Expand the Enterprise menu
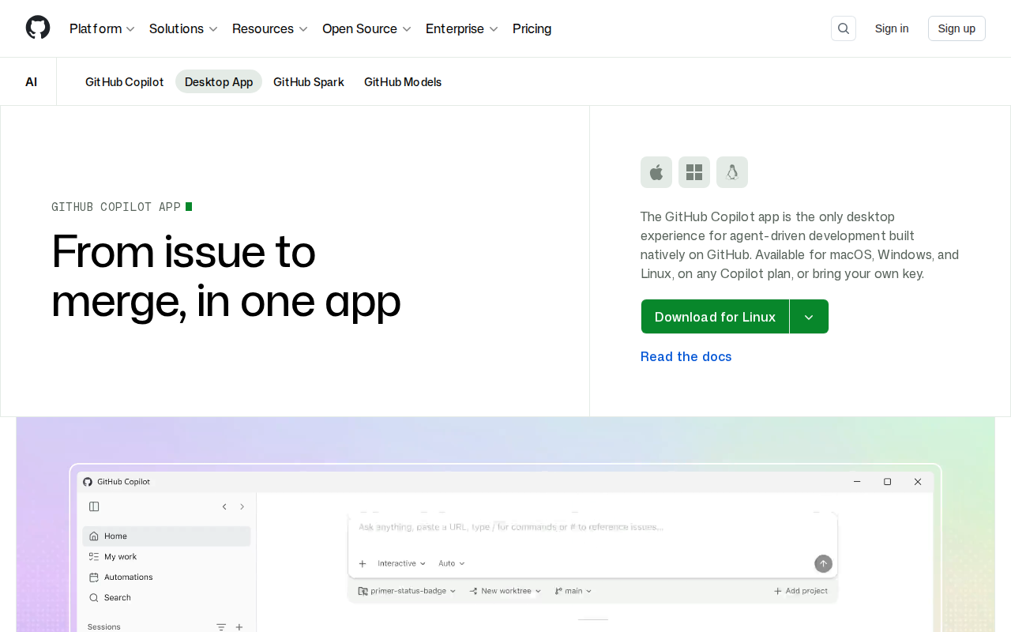Viewport: 1011px width, 632px height. tap(462, 28)
